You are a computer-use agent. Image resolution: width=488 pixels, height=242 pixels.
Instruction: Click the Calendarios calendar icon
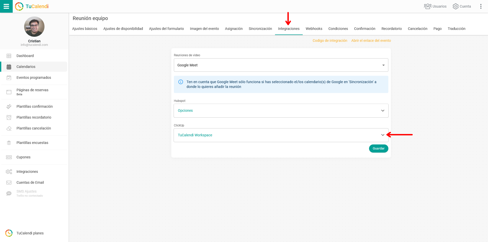pos(9,67)
